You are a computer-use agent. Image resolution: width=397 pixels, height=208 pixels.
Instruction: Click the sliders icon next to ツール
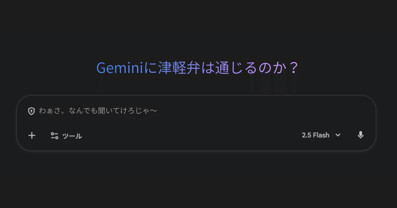55,135
